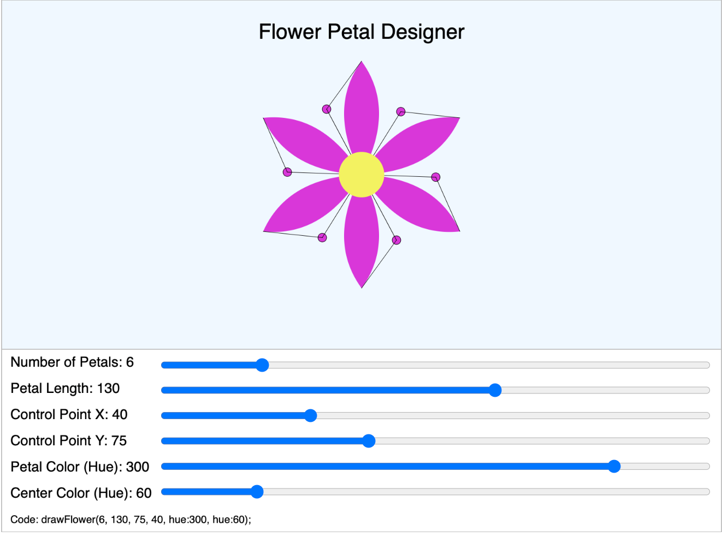The image size is (722, 537).
Task: Select the right petal control handle
Action: click(436, 176)
